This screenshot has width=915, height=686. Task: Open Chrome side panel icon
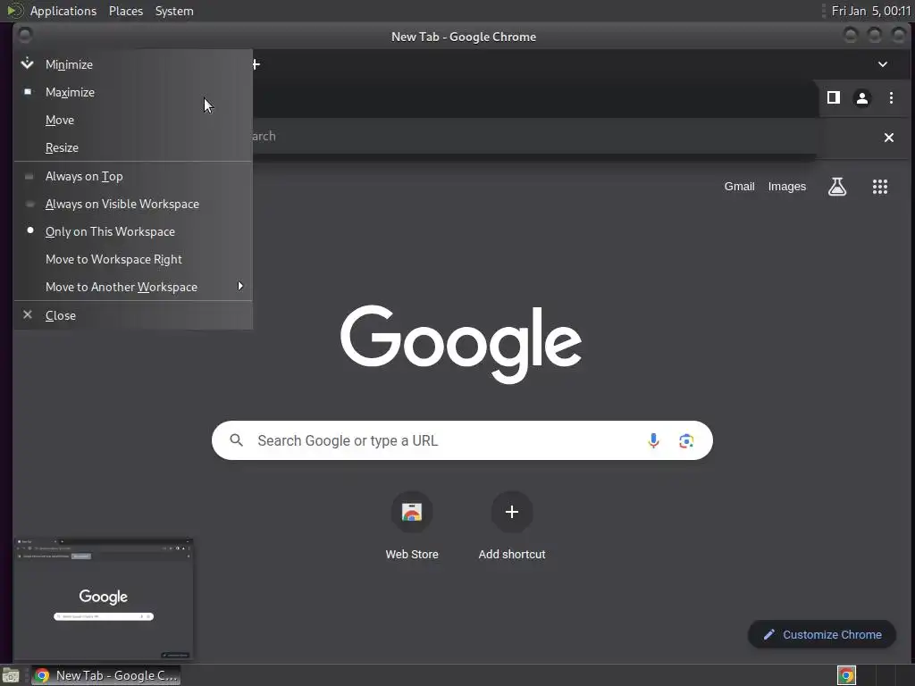(x=834, y=97)
